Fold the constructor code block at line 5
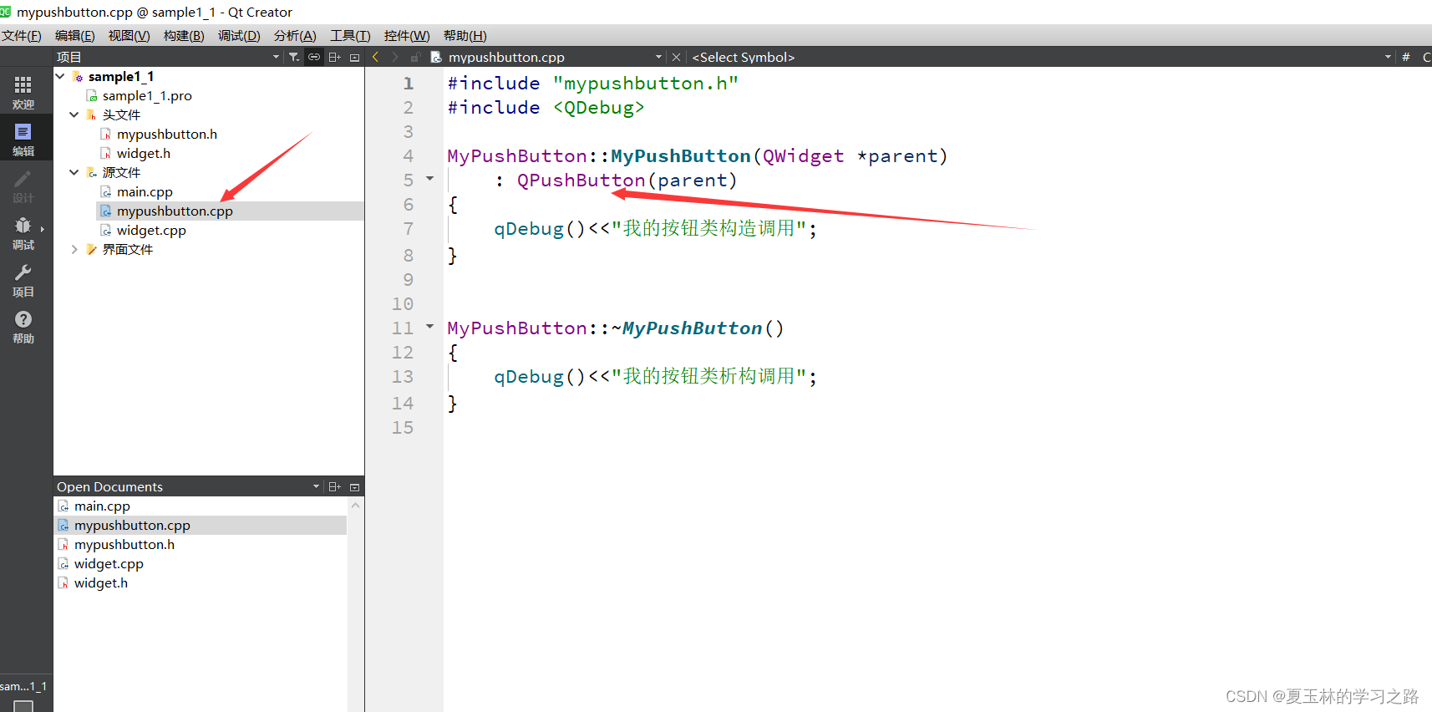 coord(430,179)
